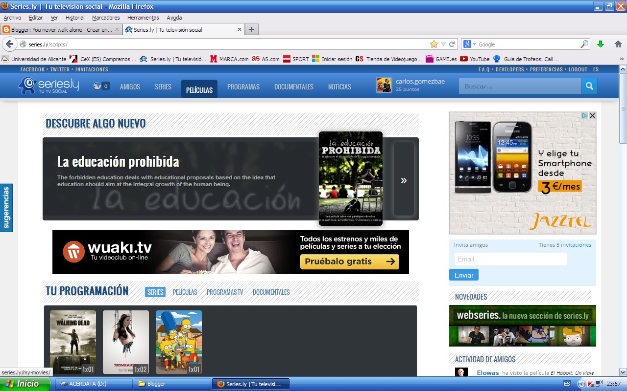Open the Tienda de Videojuegos bookmark
Image resolution: width=627 pixels, height=391 pixels.
click(388, 59)
